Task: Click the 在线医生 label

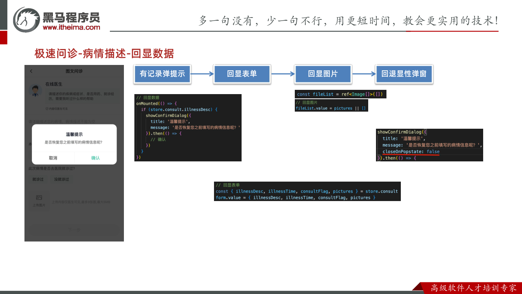Action: (54, 84)
